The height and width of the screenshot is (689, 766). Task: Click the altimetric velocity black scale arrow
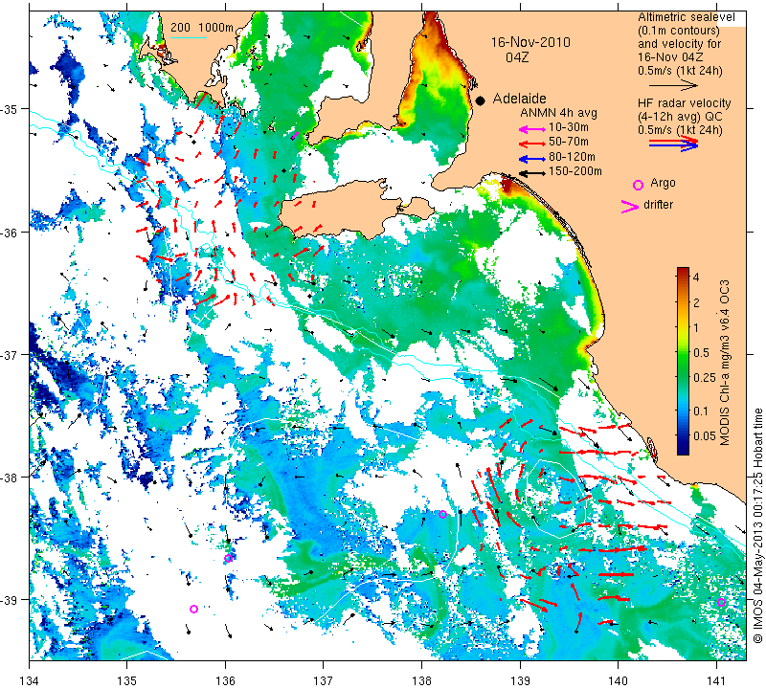(x=673, y=85)
